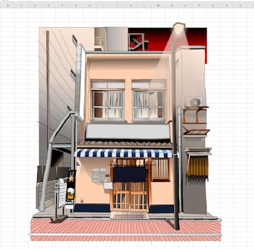Select the street lamp head in the drawing

tap(179, 28)
